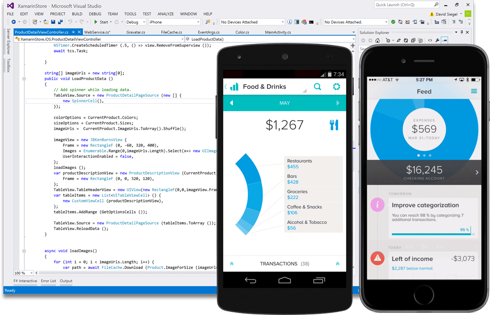The height and width of the screenshot is (315, 490).
Task: Toggle Solution Explorer Preview Selected Items button
Action: (x=445, y=40)
